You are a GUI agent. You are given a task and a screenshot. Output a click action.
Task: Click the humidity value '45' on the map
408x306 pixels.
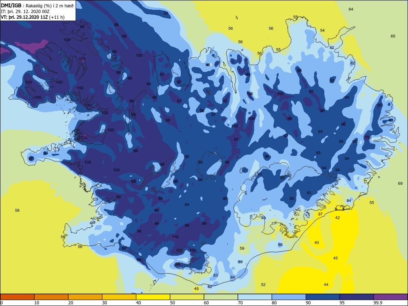(x=335, y=258)
